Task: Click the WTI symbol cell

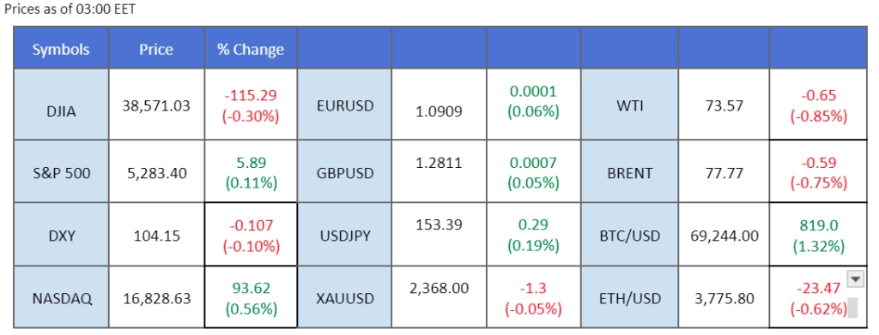Action: 629,105
